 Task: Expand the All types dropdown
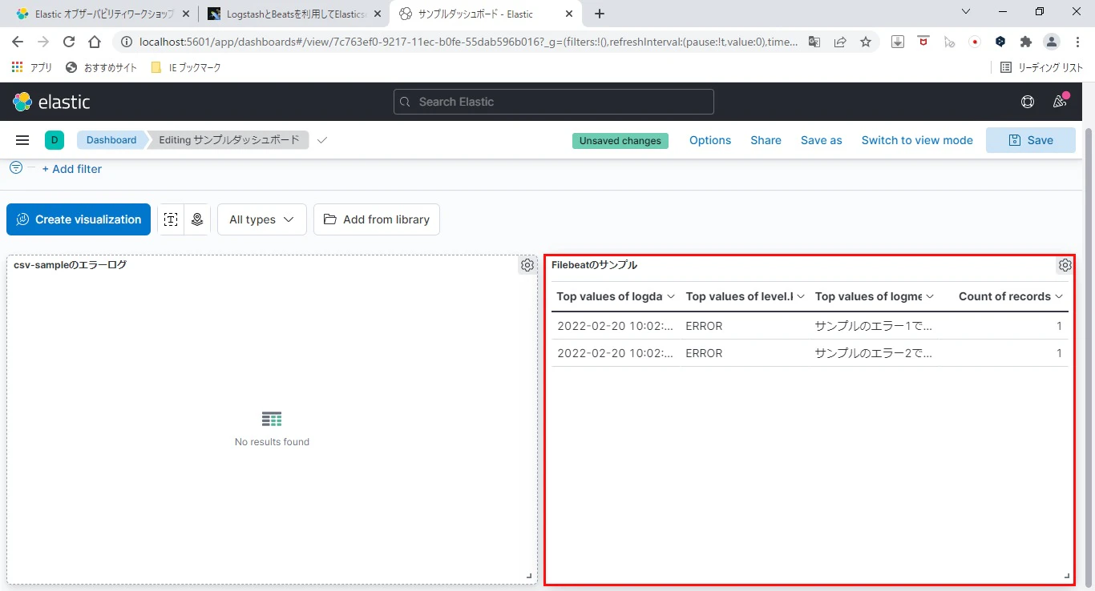(x=262, y=219)
